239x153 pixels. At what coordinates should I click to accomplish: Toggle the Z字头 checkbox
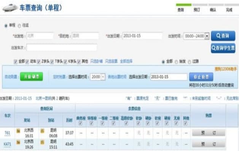[38, 62]
